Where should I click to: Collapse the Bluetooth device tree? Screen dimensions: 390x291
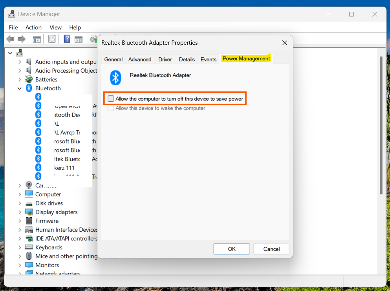pyautogui.click(x=19, y=88)
